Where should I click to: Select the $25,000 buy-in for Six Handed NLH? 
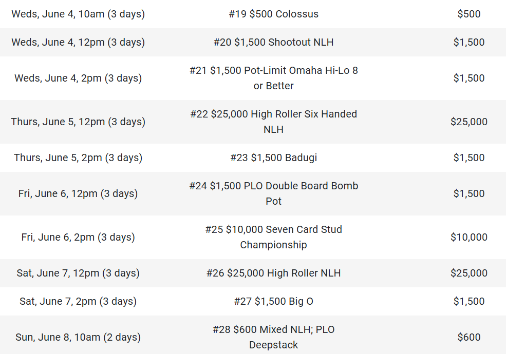(x=468, y=122)
